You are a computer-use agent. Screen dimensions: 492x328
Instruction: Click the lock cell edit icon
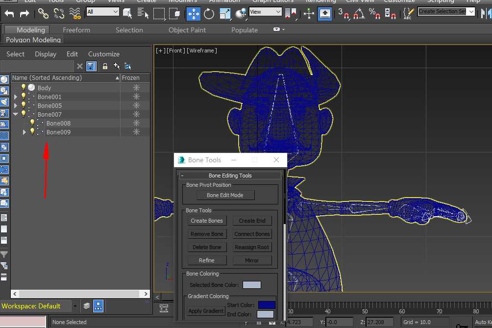point(105,66)
